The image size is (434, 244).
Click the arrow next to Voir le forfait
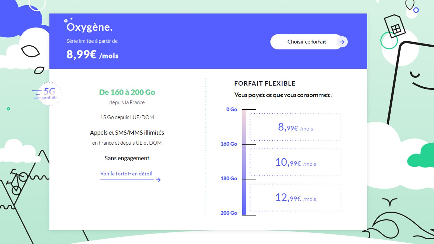(x=159, y=179)
